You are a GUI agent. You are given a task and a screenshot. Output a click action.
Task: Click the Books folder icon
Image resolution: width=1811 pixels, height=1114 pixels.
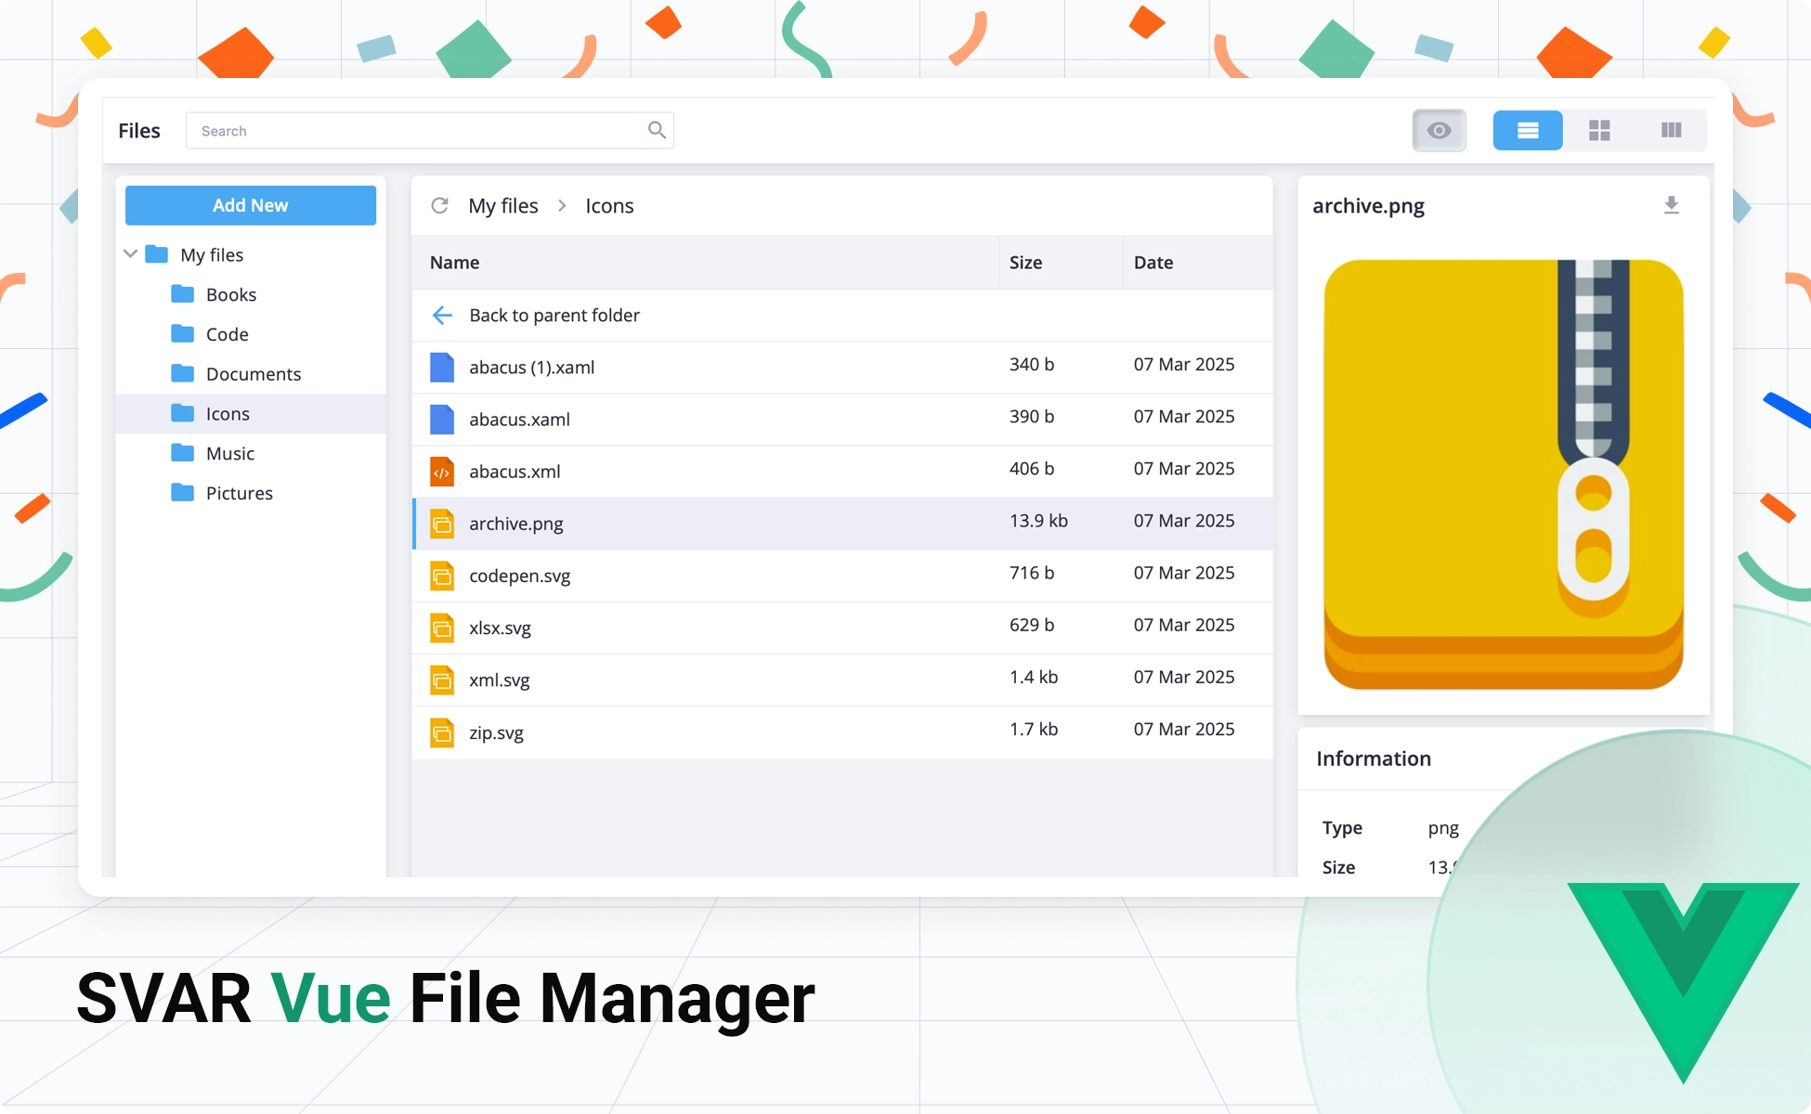pos(183,294)
